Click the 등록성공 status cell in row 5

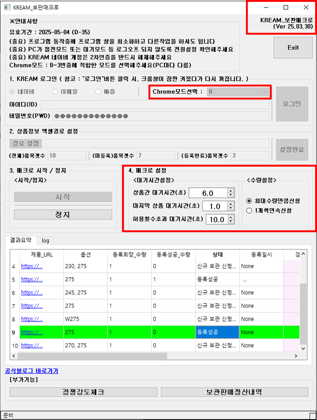pos(218,280)
